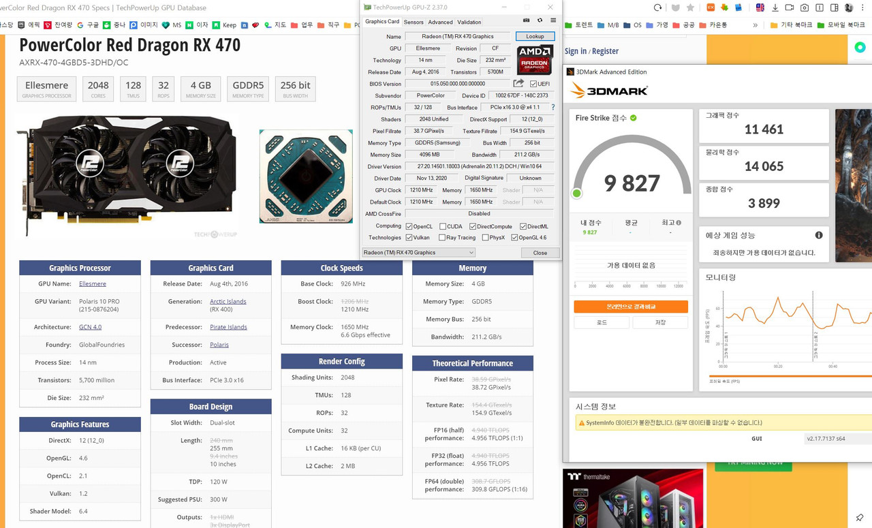Open the Arctic Islands generation link

pyautogui.click(x=228, y=301)
